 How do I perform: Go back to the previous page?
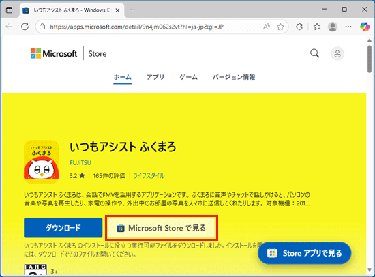[9, 27]
